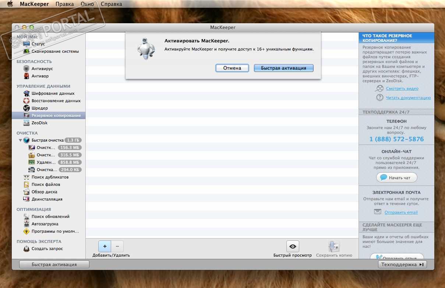The height and width of the screenshot is (288, 445).
Task: Click Отмена in activation dialog
Action: [x=232, y=68]
